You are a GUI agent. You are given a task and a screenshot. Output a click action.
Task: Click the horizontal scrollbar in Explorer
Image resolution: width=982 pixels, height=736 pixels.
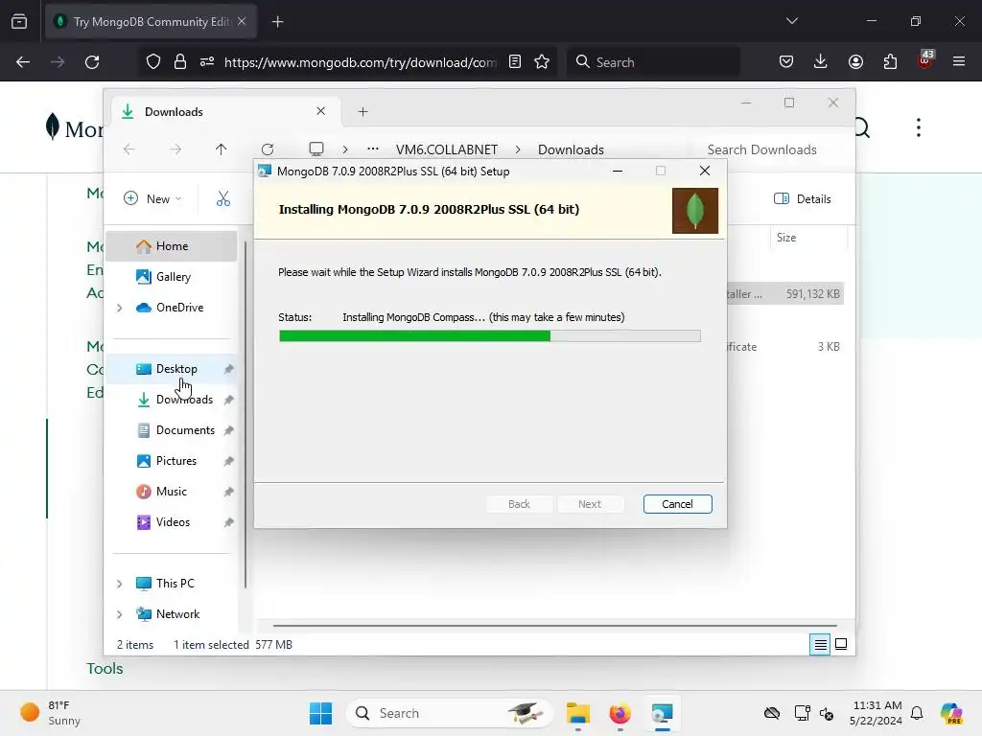(555, 625)
